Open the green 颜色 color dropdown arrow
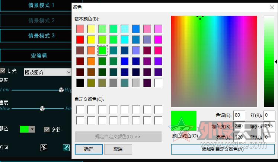The width and height of the screenshot is (278, 162). click(x=32, y=129)
